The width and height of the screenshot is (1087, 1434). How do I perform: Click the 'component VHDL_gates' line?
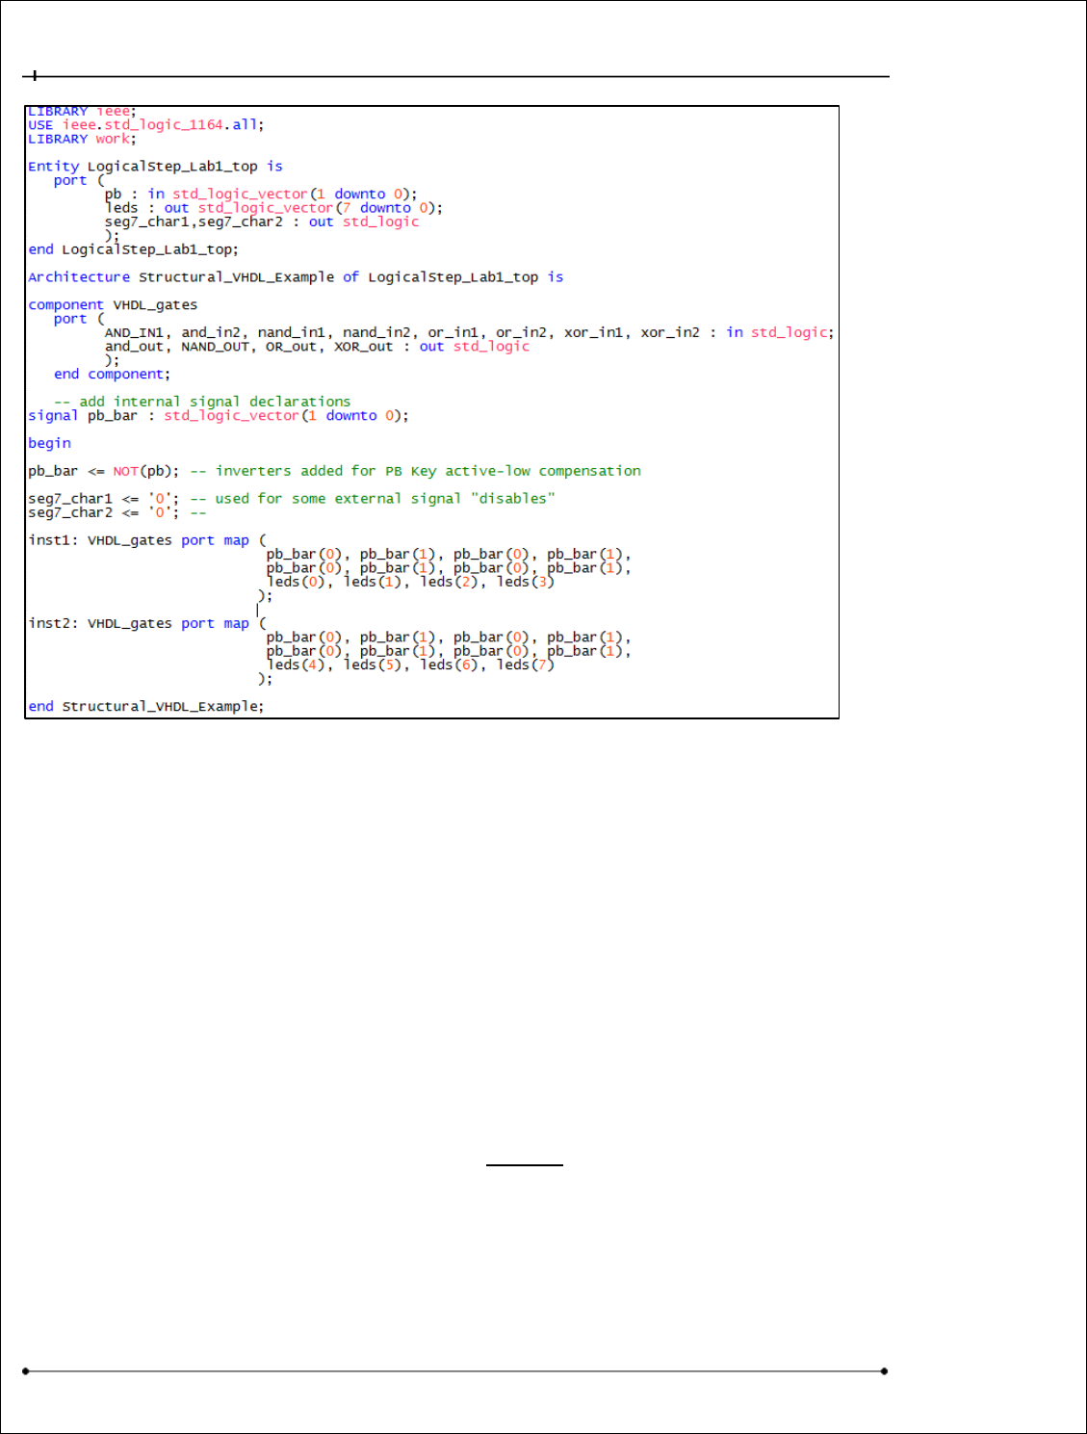(113, 305)
